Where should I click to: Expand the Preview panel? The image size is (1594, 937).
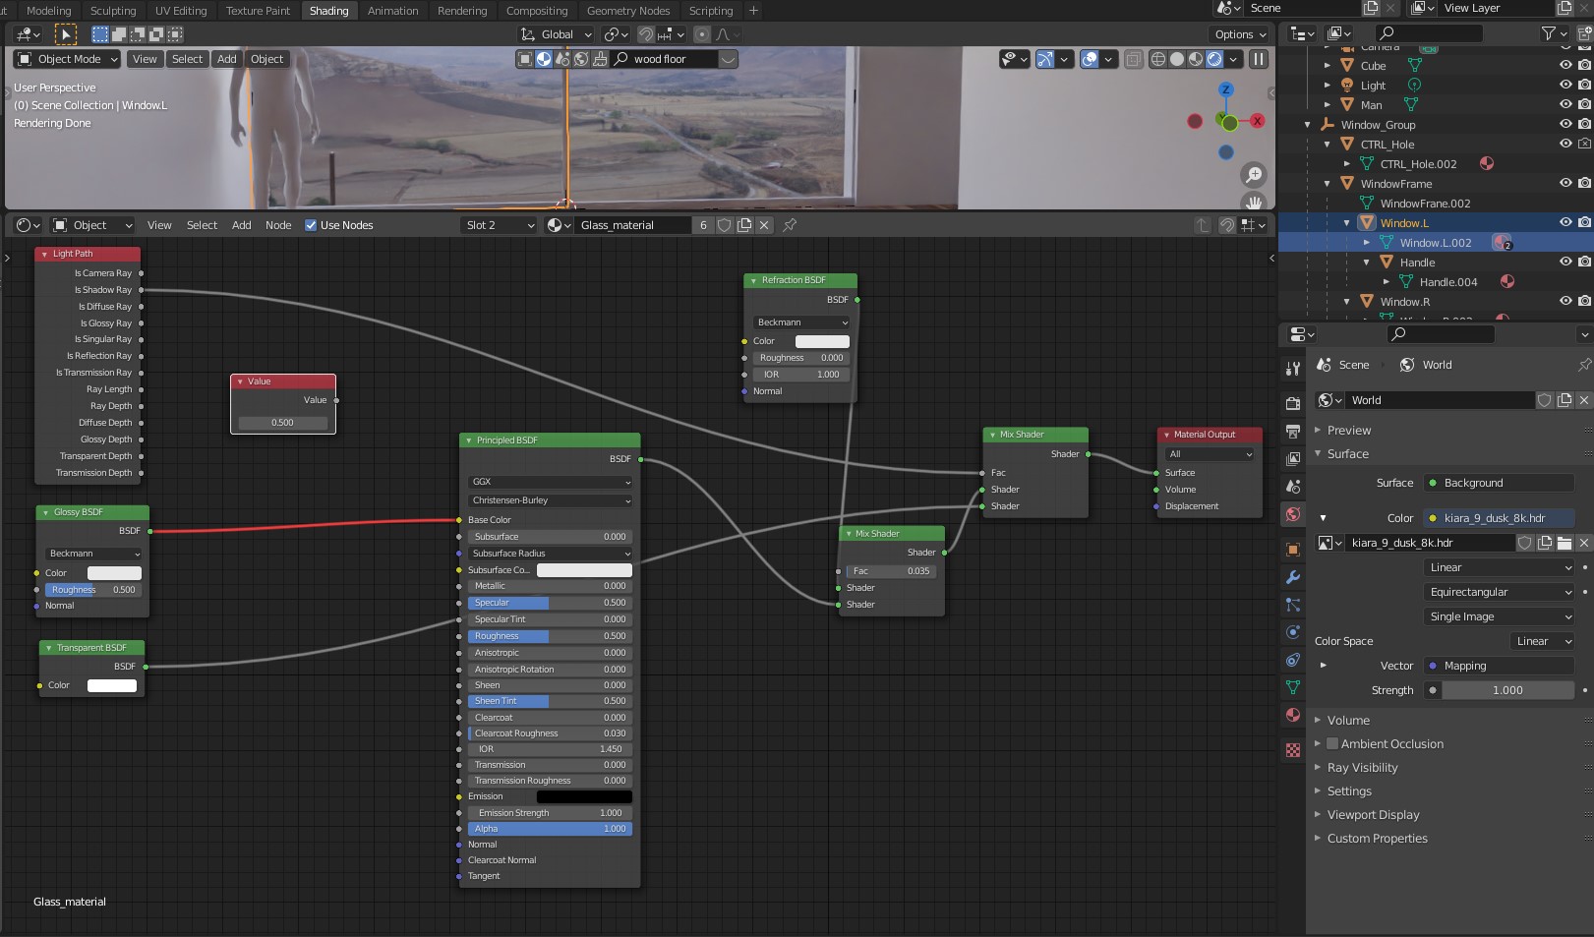[1348, 431]
